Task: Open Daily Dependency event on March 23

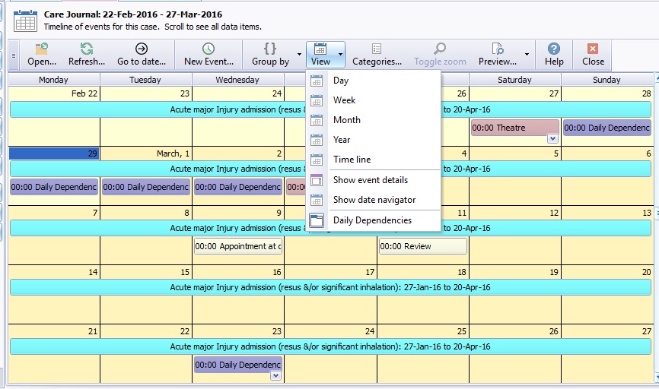Action: (x=238, y=364)
